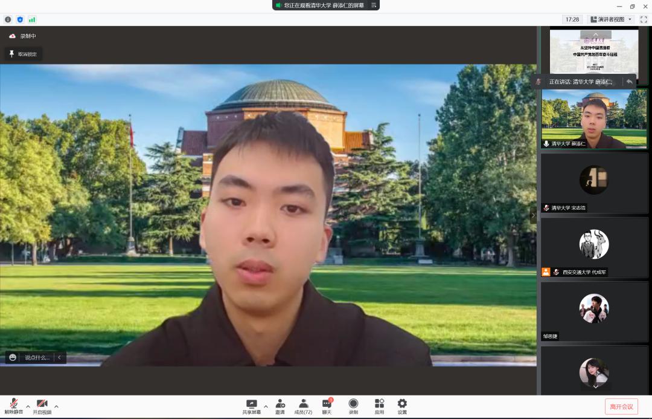Screen dimensions: 652x419
Task: Click the 录制 record icon
Action: coord(353,404)
